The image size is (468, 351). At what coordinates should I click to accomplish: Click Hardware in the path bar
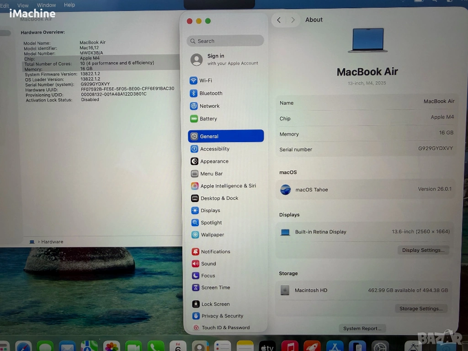pyautogui.click(x=52, y=242)
